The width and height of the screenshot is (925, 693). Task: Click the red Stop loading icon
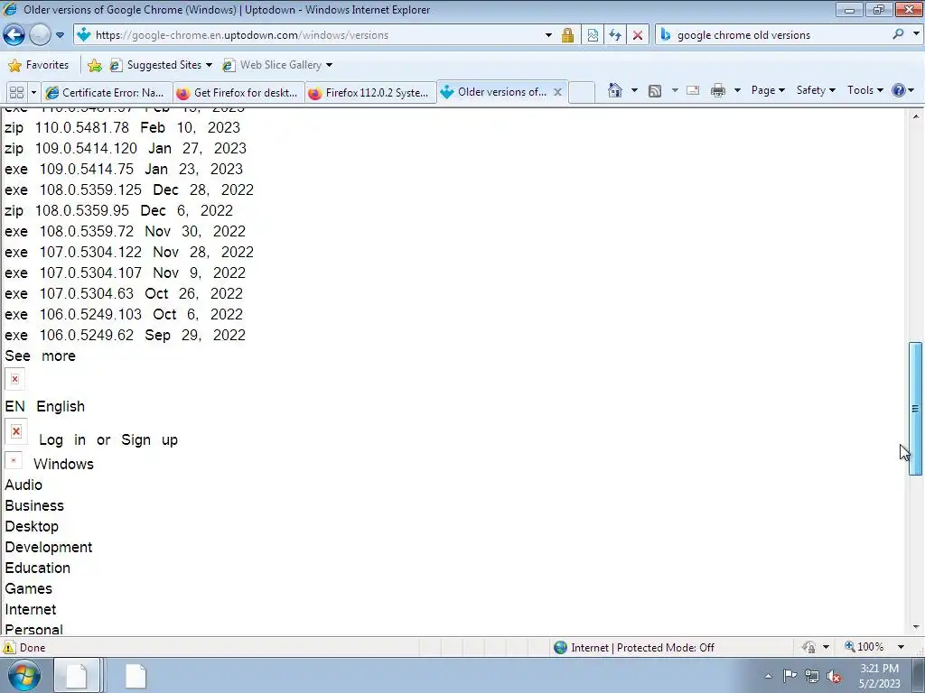(x=637, y=35)
